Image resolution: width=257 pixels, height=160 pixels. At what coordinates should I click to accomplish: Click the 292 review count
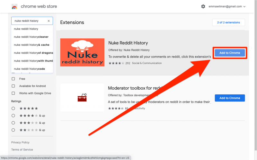click(128, 63)
